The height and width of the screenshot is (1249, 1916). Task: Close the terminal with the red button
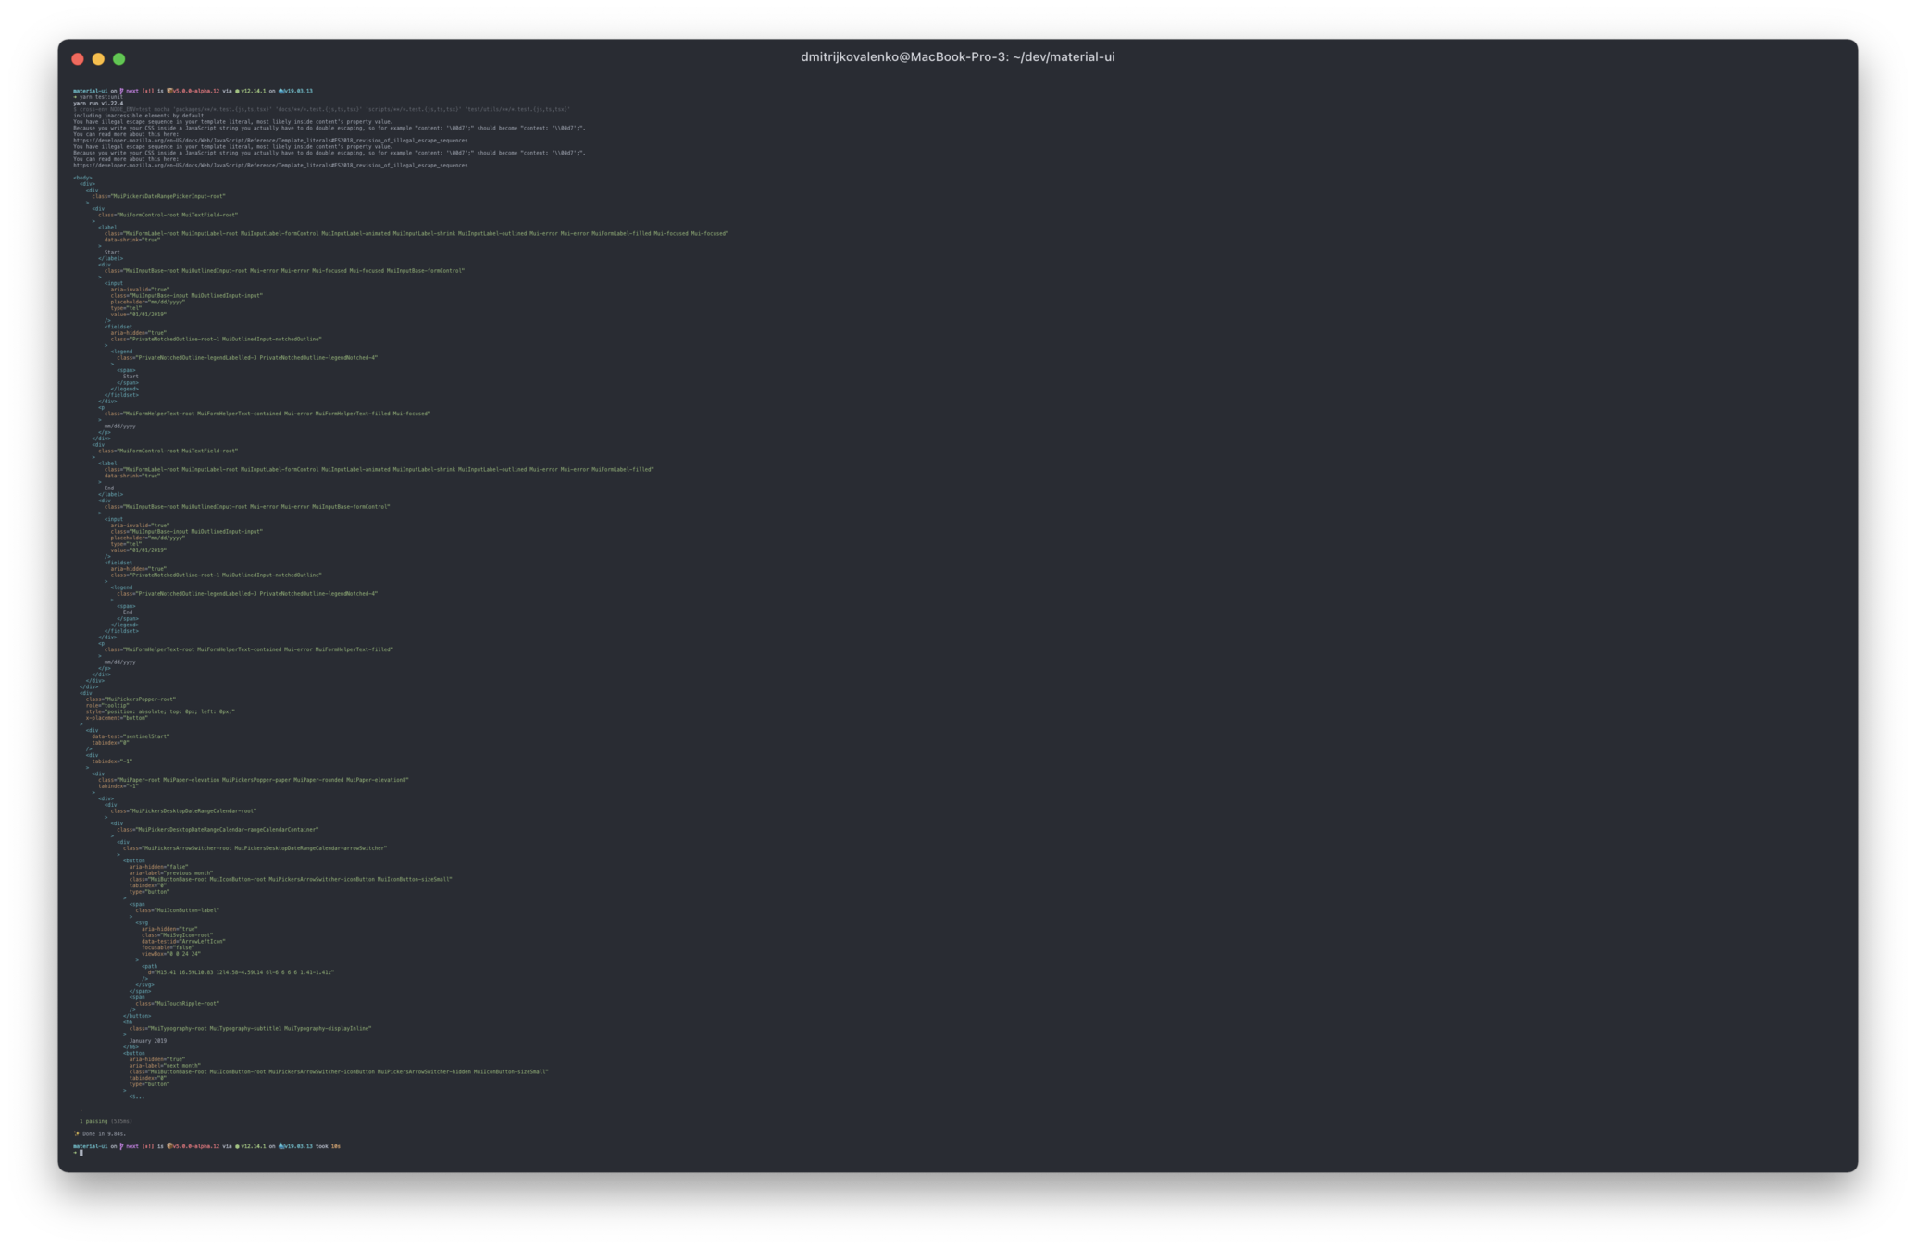78,59
